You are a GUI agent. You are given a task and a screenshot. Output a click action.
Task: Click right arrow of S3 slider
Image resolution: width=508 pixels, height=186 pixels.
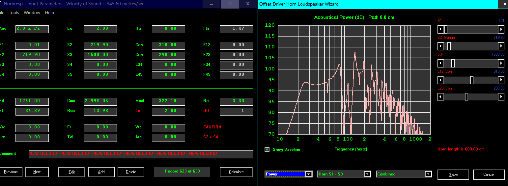501,63
